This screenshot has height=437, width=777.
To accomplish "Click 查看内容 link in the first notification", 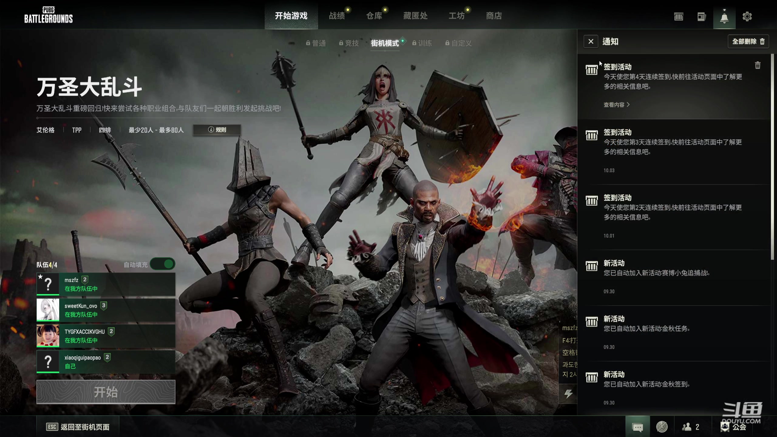I will (616, 105).
